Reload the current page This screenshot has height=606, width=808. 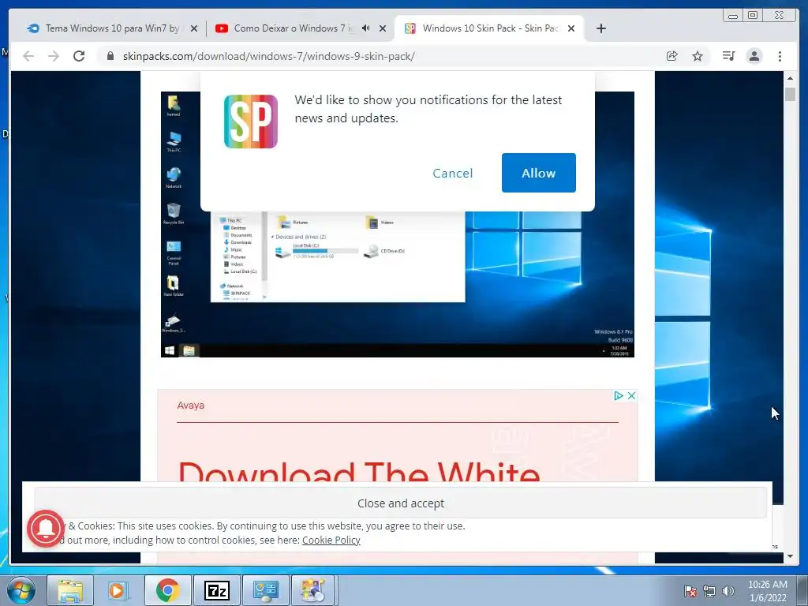click(x=79, y=56)
